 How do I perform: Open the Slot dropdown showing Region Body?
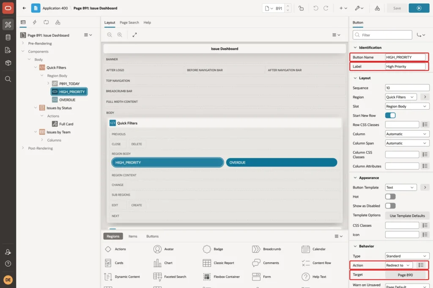click(407, 106)
